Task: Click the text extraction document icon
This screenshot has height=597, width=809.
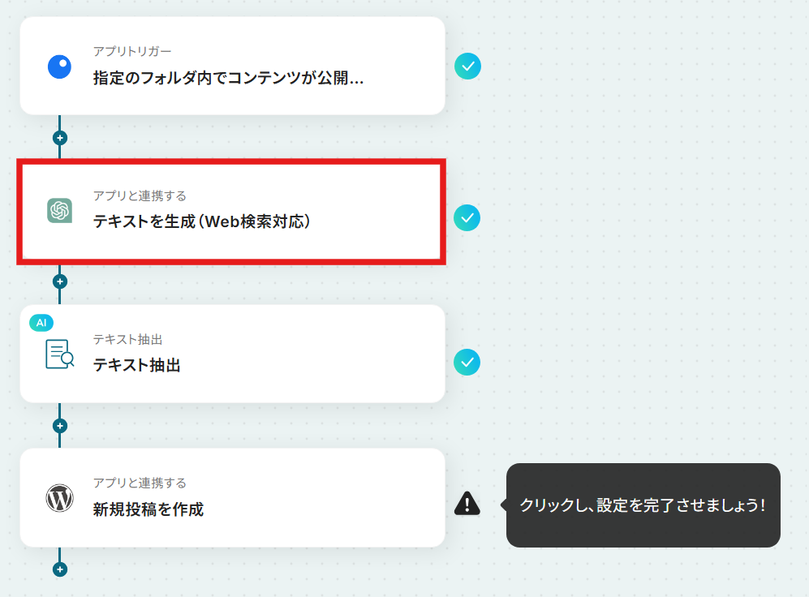Action: (60, 354)
